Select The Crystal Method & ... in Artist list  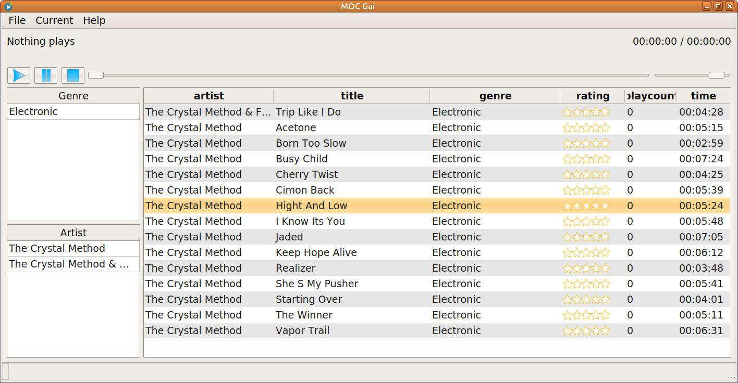[73, 264]
